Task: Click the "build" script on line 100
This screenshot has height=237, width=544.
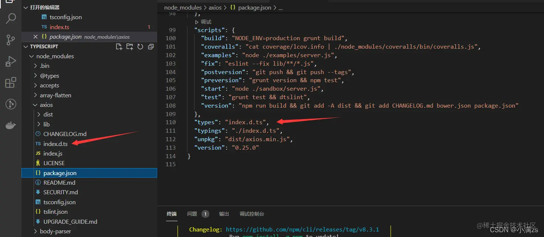Action: point(213,38)
